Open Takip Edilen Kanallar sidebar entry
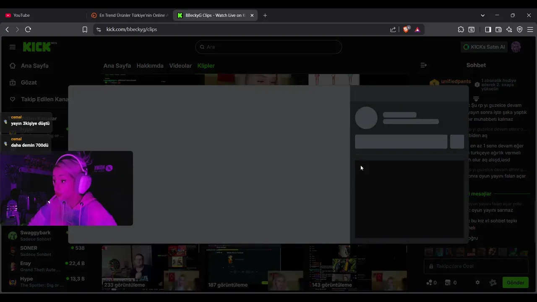Screen dimensions: 537x302 click(39, 99)
